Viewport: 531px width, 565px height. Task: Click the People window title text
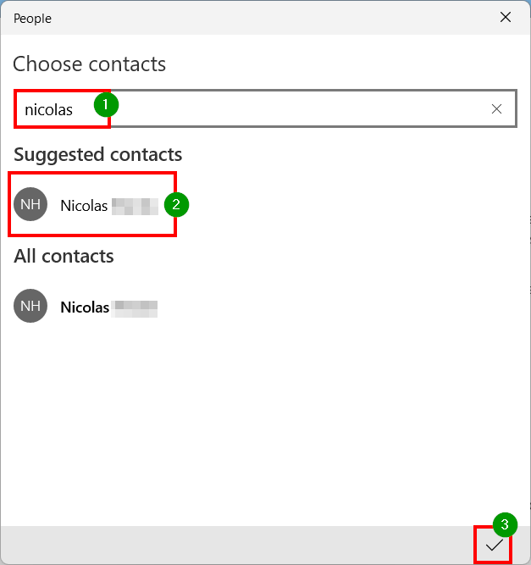click(32, 19)
